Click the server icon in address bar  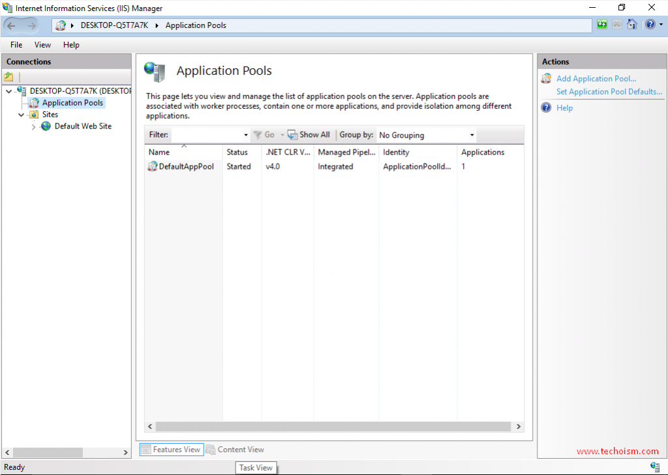click(61, 25)
